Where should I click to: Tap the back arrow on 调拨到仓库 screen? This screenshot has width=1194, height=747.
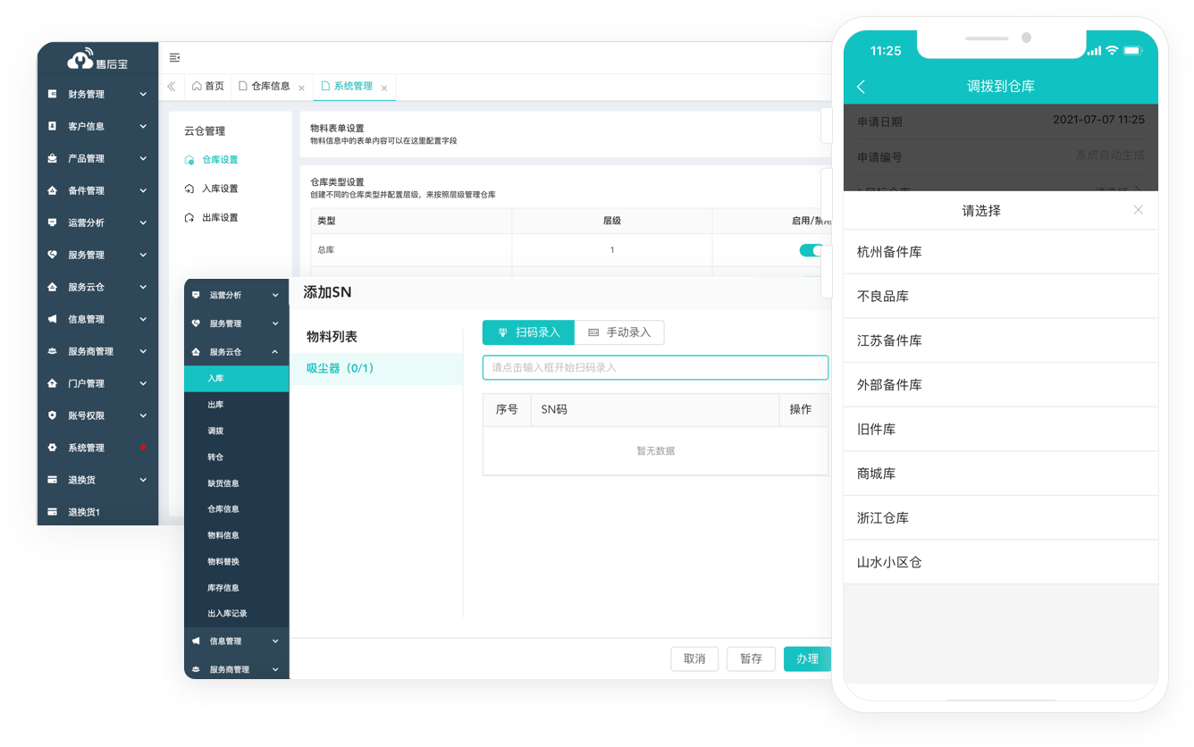tap(862, 86)
